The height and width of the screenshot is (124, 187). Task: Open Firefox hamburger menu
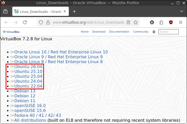pos(181,22)
